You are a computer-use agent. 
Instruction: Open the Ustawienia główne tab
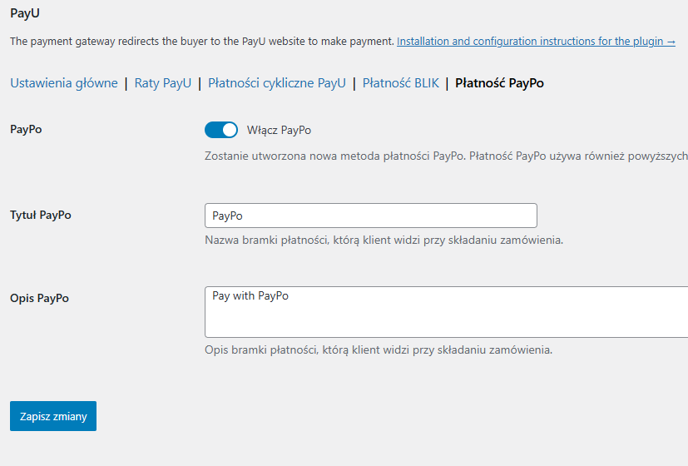coord(64,83)
